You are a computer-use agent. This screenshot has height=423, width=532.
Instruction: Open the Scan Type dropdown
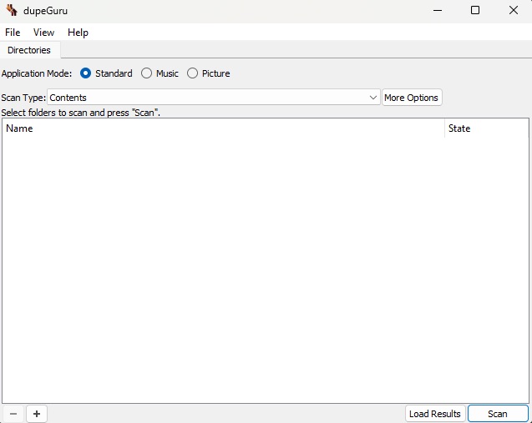point(214,98)
